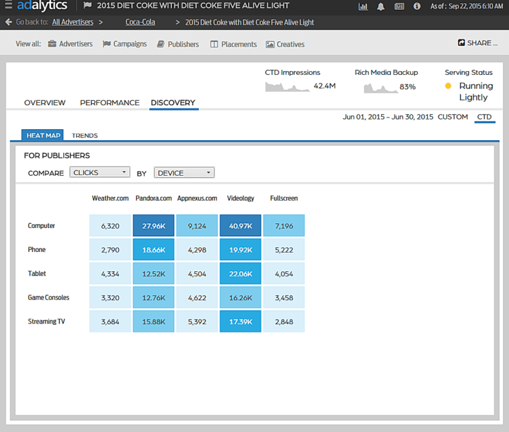Image resolution: width=509 pixels, height=432 pixels.
Task: Click the Creatives image icon
Action: pyautogui.click(x=270, y=45)
